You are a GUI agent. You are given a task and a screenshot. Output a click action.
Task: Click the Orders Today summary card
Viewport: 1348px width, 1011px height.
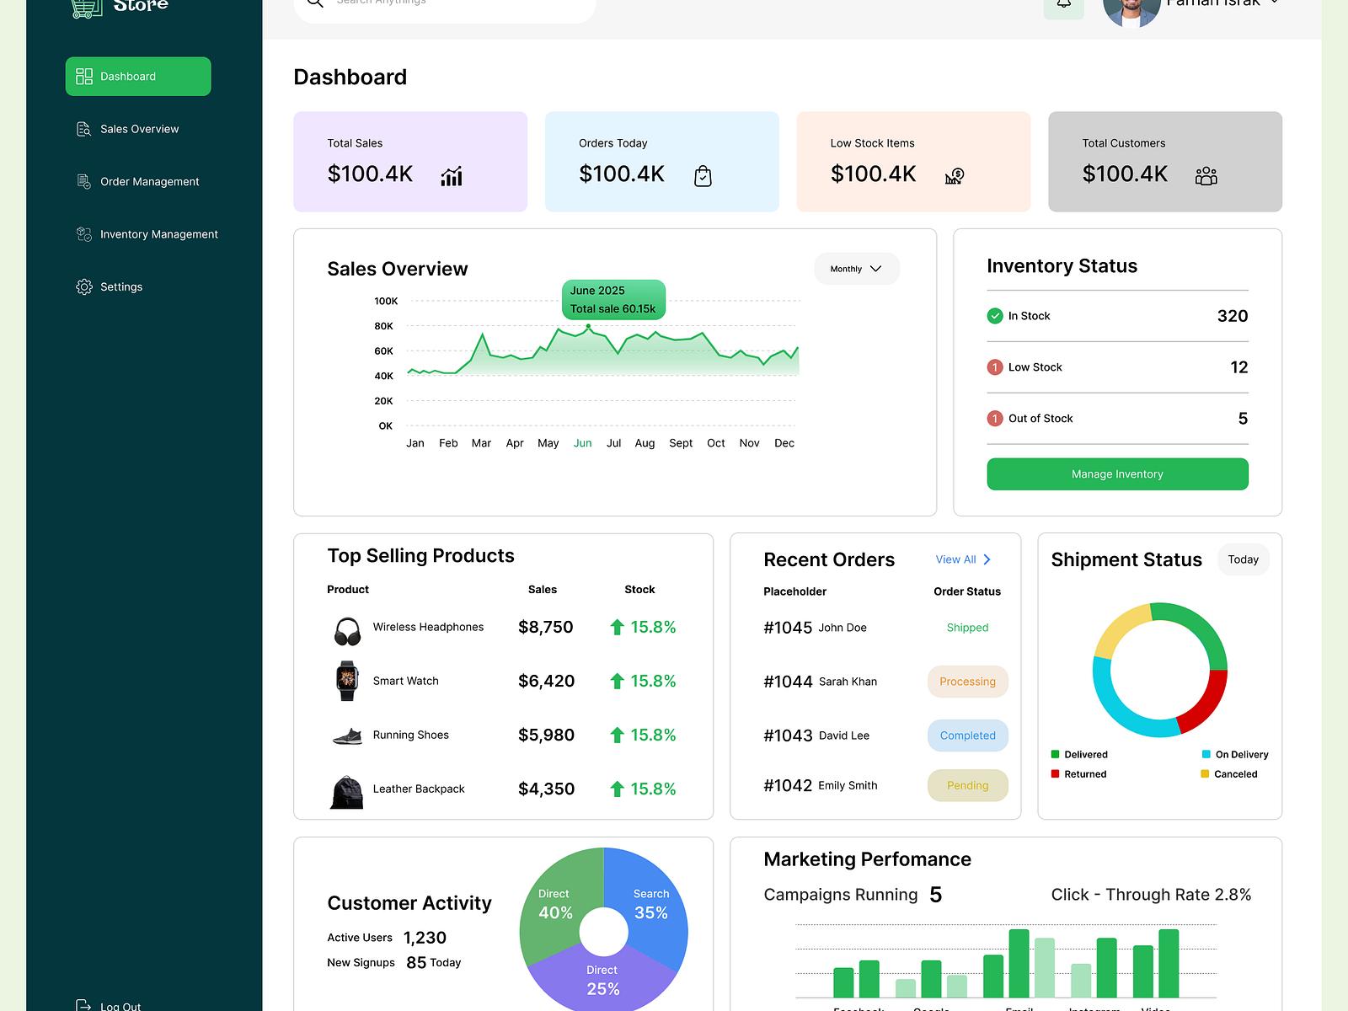[662, 162]
